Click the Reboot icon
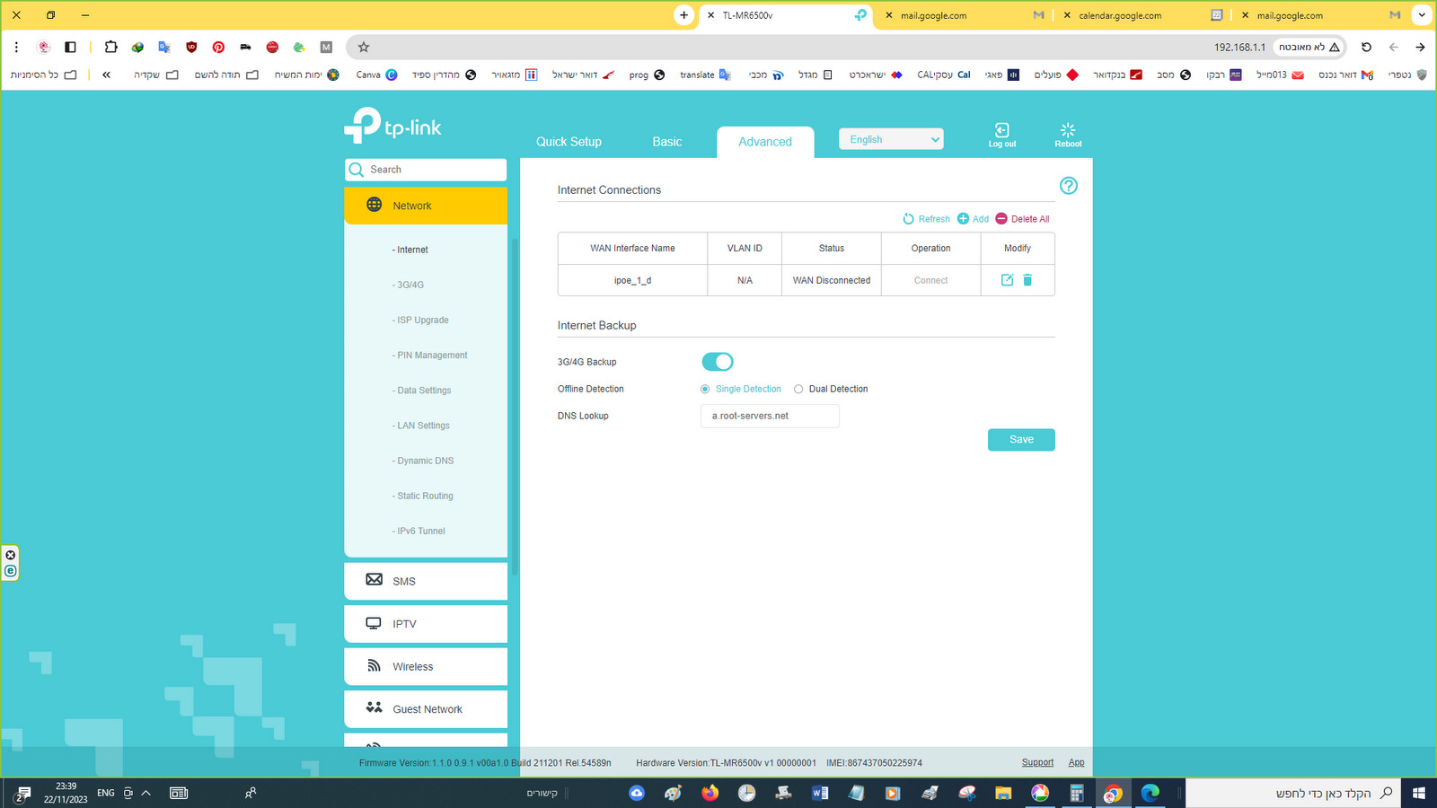The image size is (1437, 808). tap(1068, 130)
